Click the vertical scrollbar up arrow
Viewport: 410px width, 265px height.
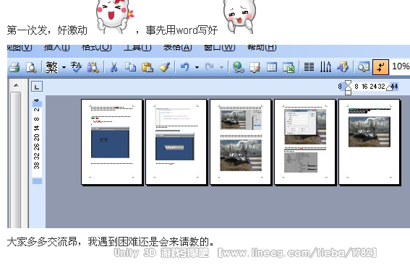[16, 85]
